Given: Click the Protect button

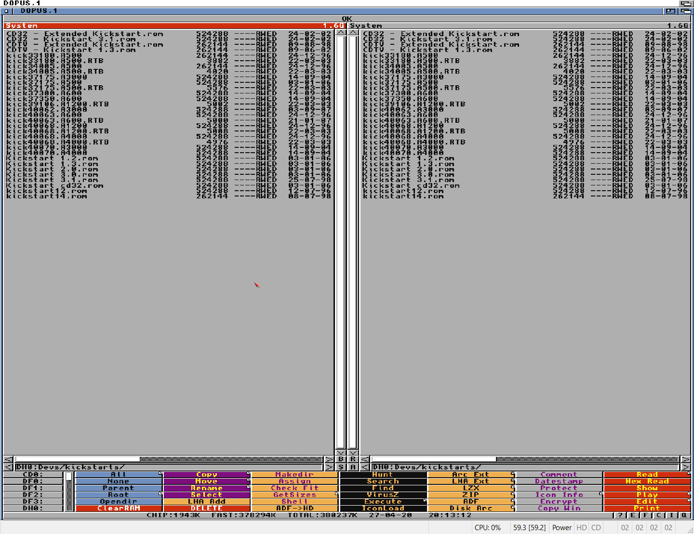Looking at the screenshot, I should (559, 488).
